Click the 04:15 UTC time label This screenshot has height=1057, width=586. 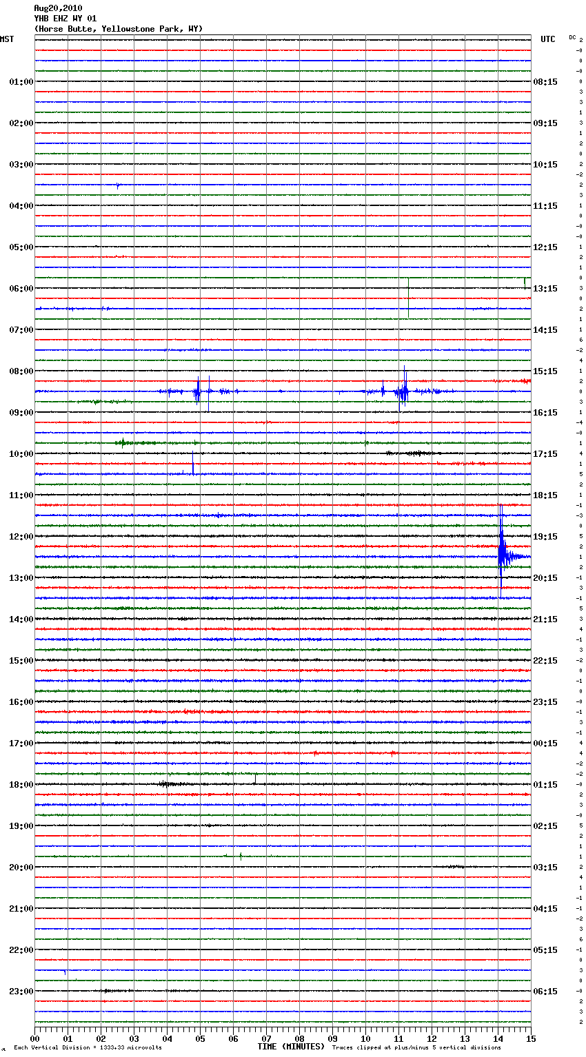(545, 909)
